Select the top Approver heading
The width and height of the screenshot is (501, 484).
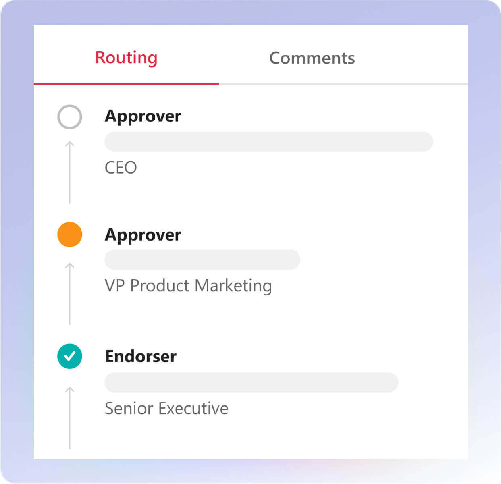143,116
